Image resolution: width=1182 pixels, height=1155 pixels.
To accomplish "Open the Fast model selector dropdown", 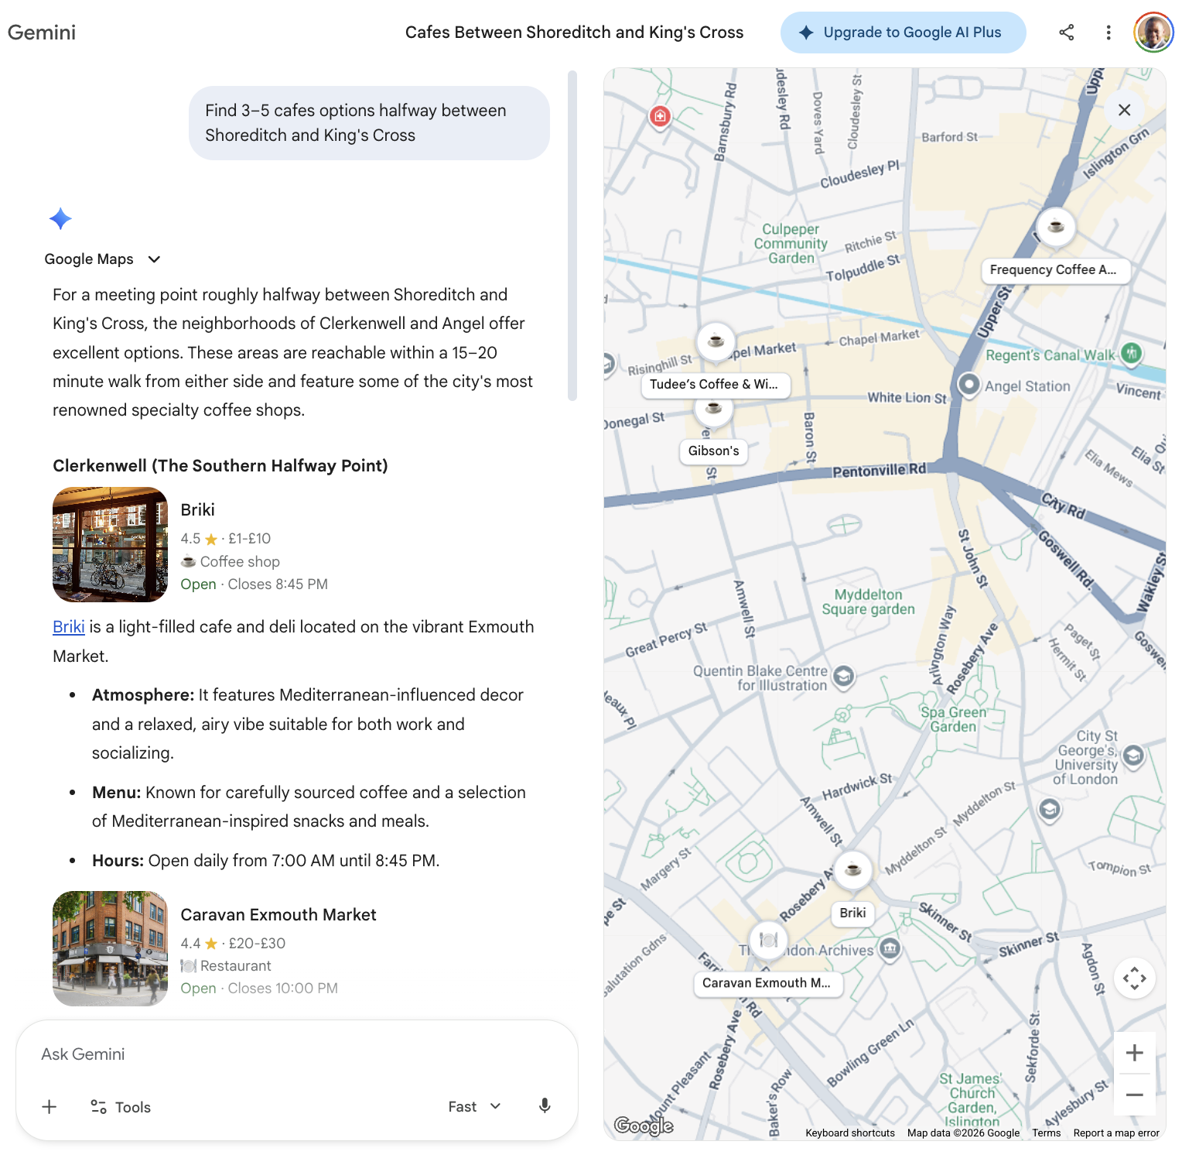I will pos(474,1107).
